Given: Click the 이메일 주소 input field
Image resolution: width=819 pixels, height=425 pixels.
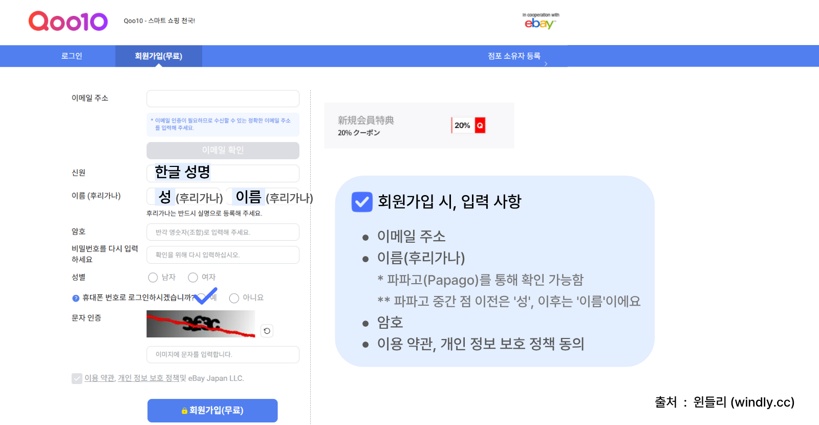Looking at the screenshot, I should pos(223,98).
